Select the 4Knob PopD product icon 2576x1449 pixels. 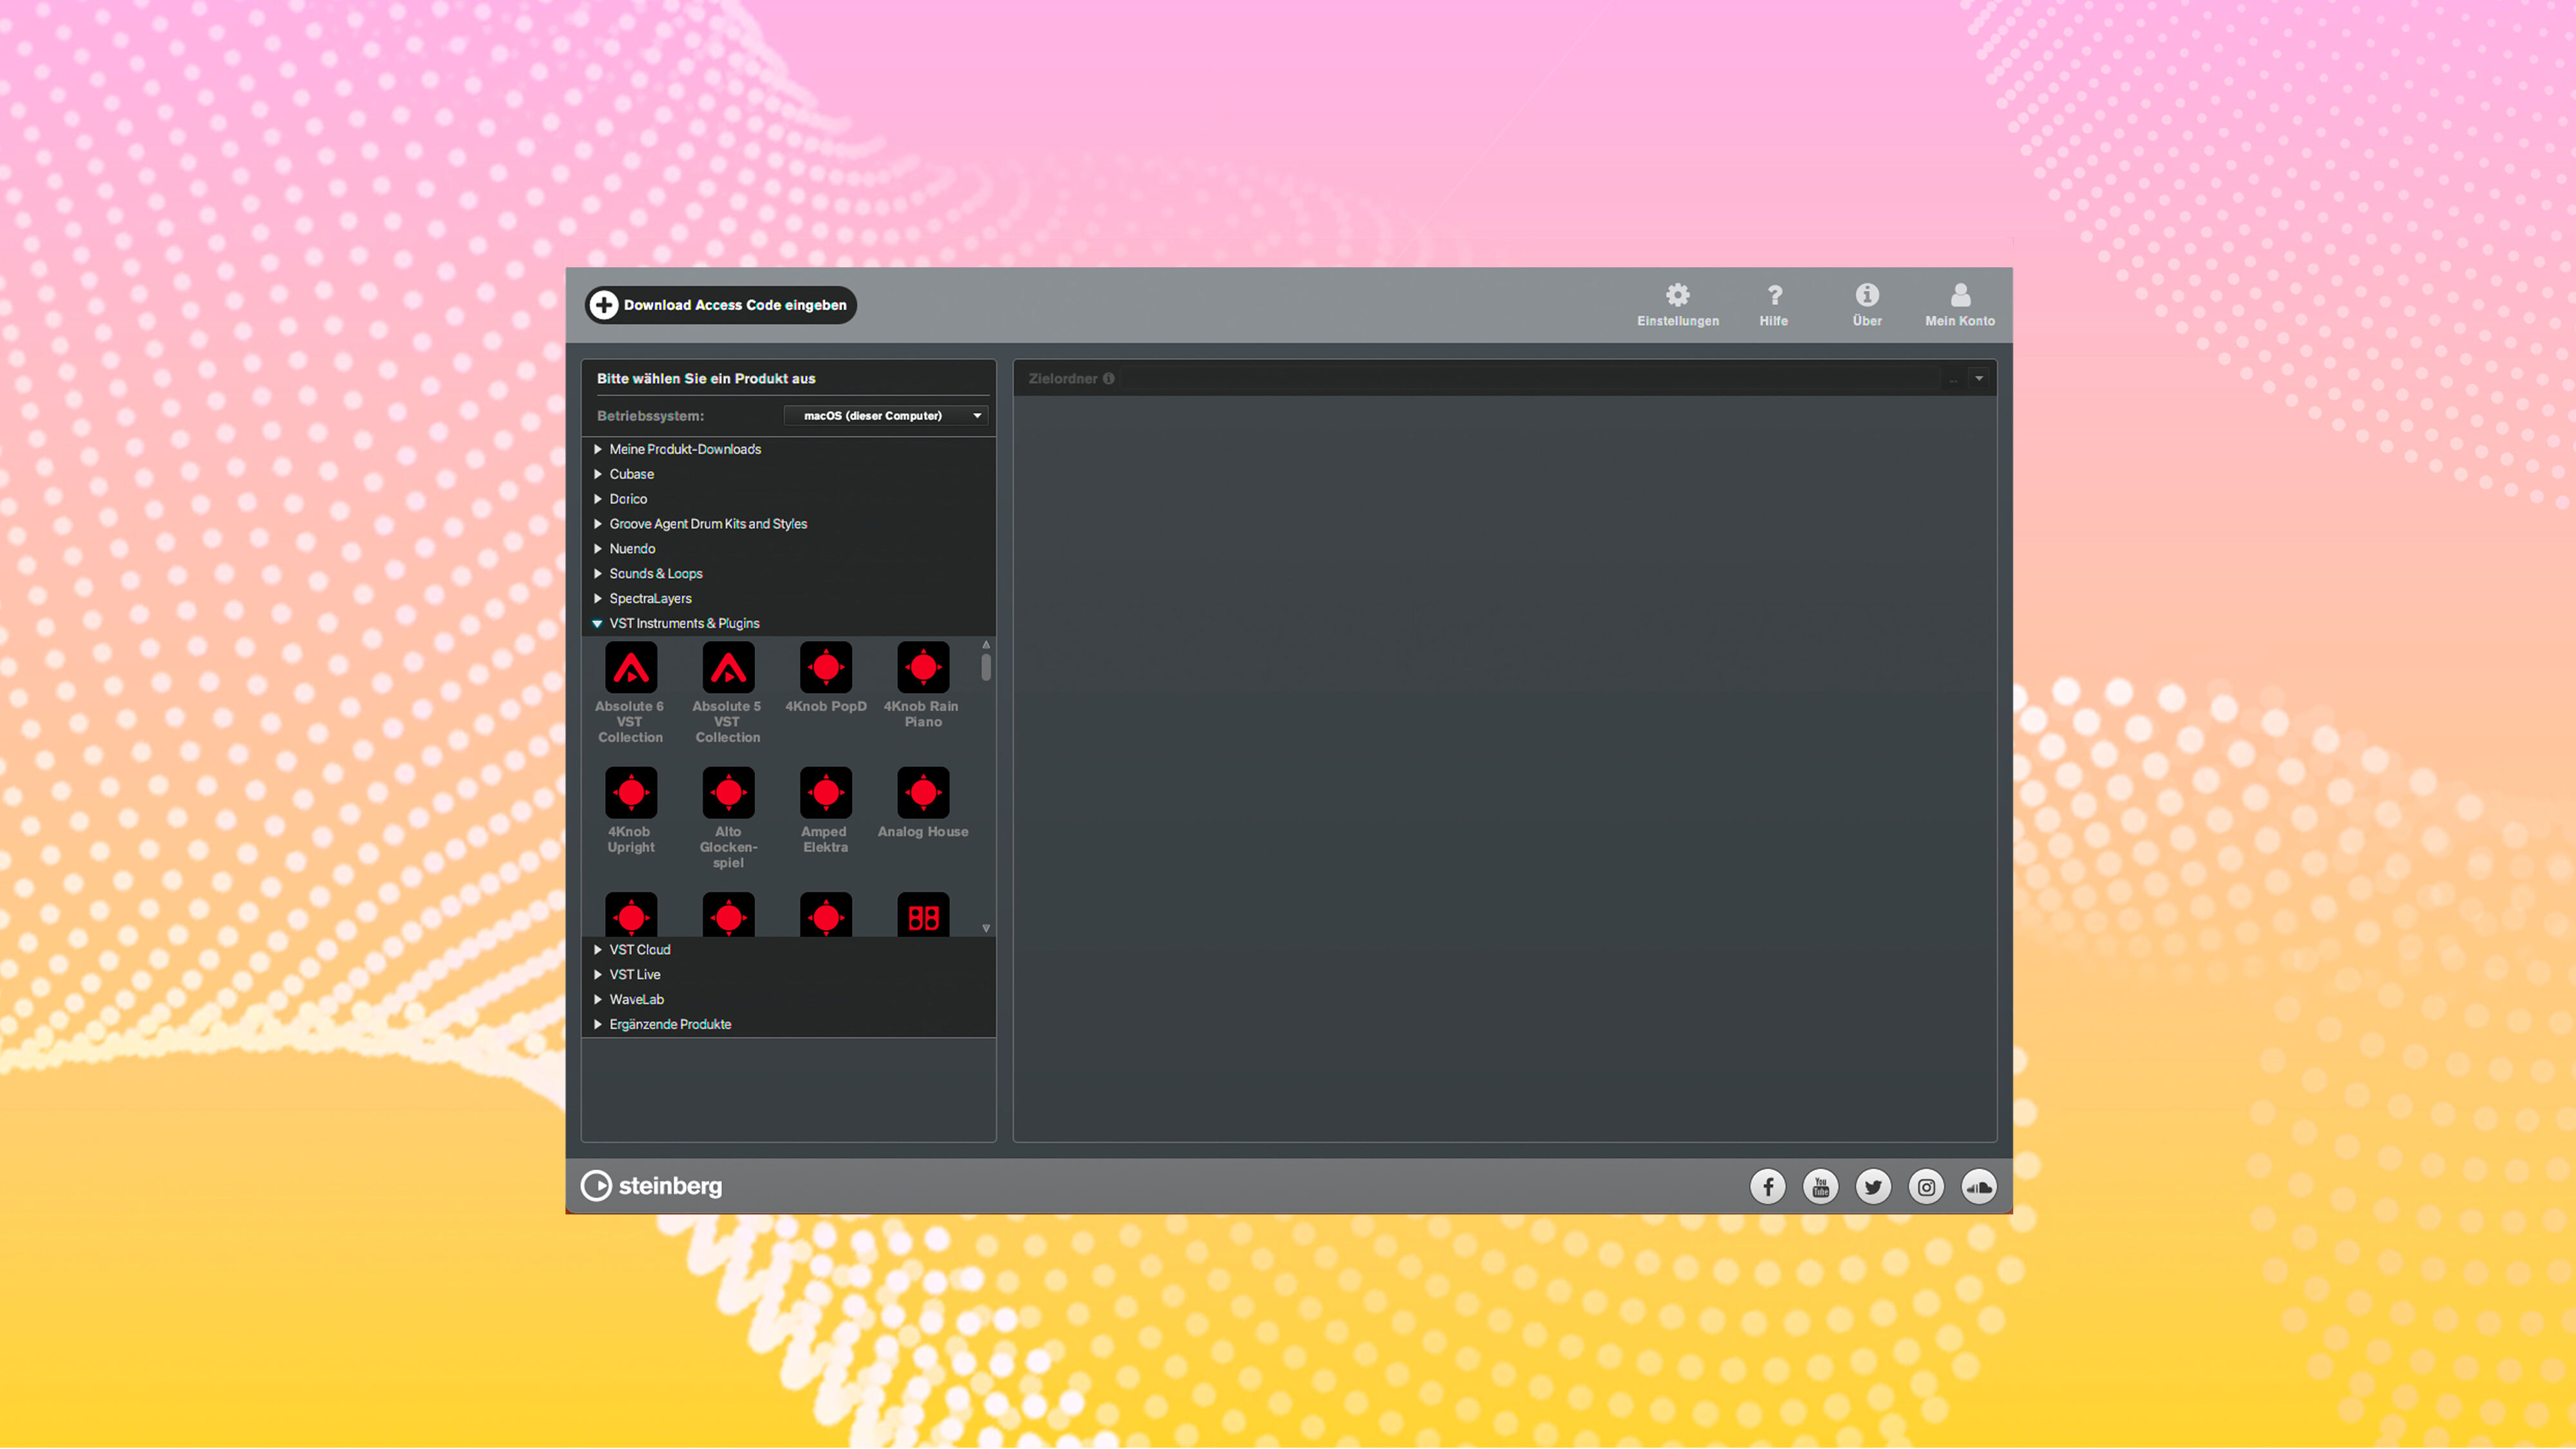[x=825, y=668]
